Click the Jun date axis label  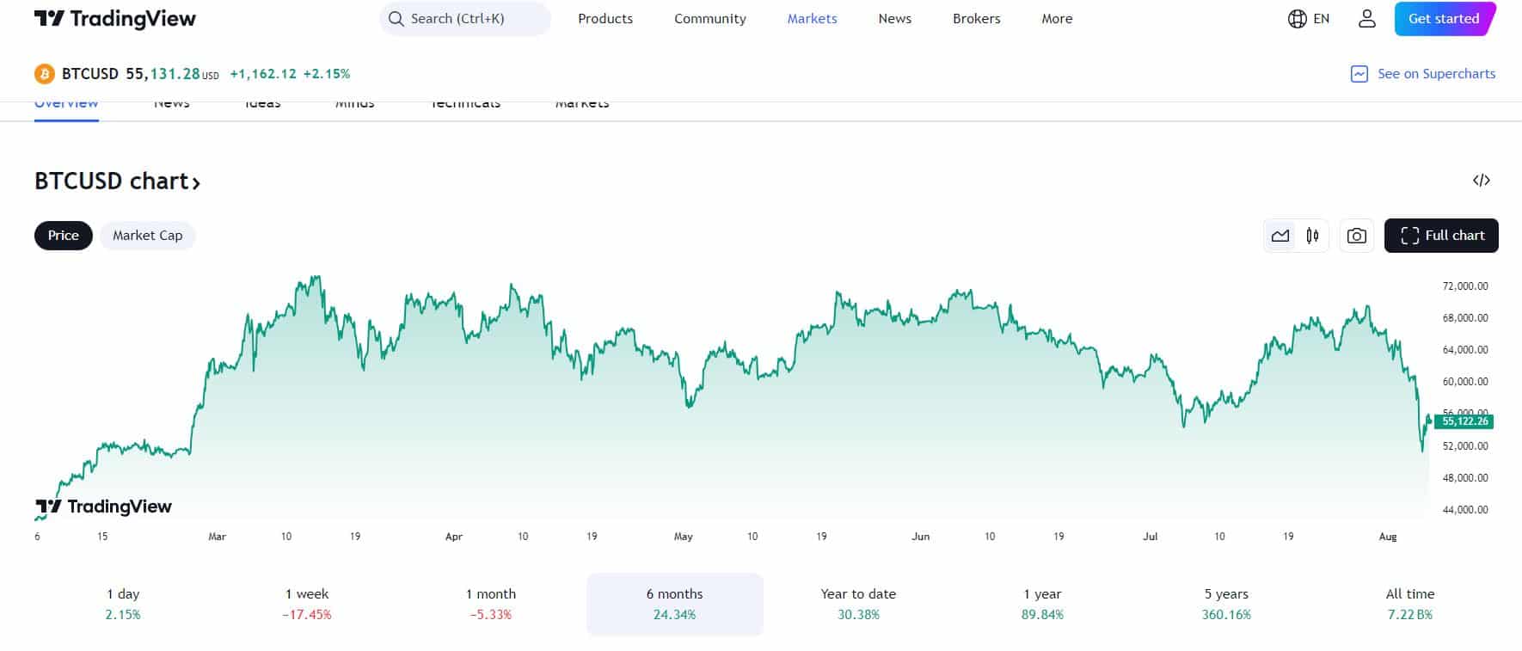[x=921, y=537]
